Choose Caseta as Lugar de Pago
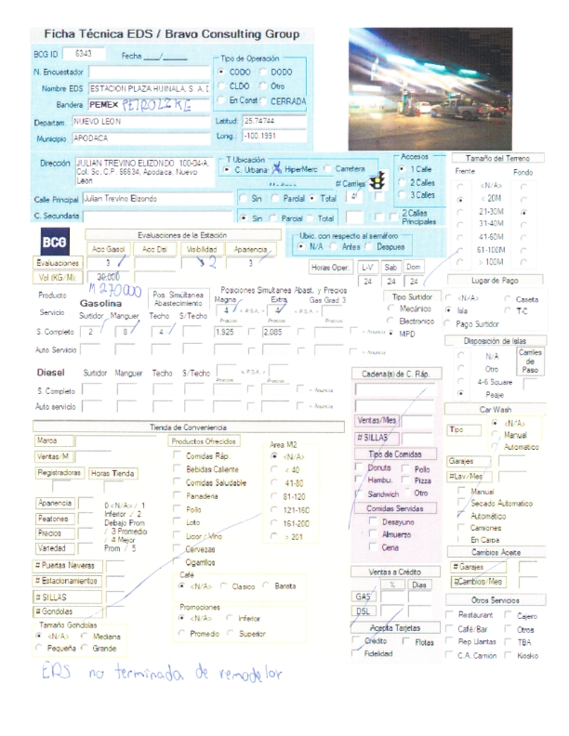The image size is (569, 736). pos(508,299)
